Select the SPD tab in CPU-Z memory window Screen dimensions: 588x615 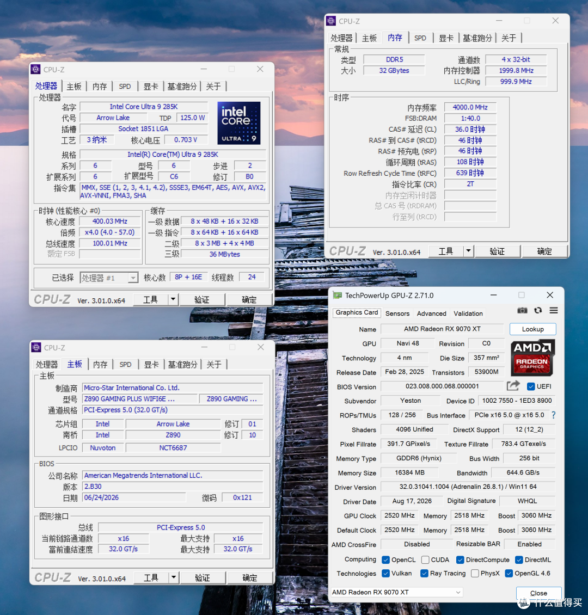(420, 38)
